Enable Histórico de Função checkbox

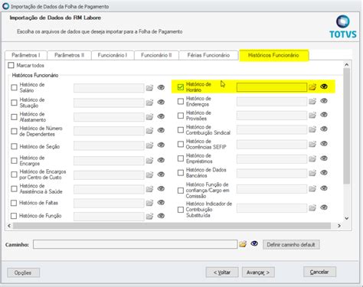coord(14,216)
